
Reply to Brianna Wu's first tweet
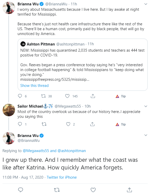(x=20, y=96)
